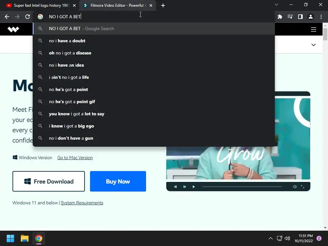Open the System Requirements link
The width and height of the screenshot is (328, 246).
(82, 203)
